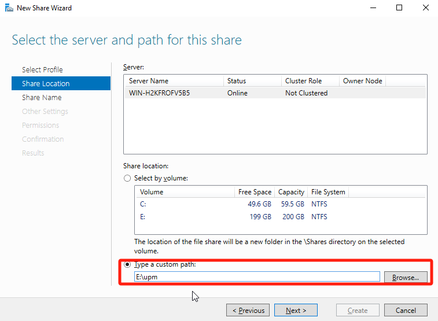Open the Browse folder dialog
The width and height of the screenshot is (438, 321).
pos(405,277)
